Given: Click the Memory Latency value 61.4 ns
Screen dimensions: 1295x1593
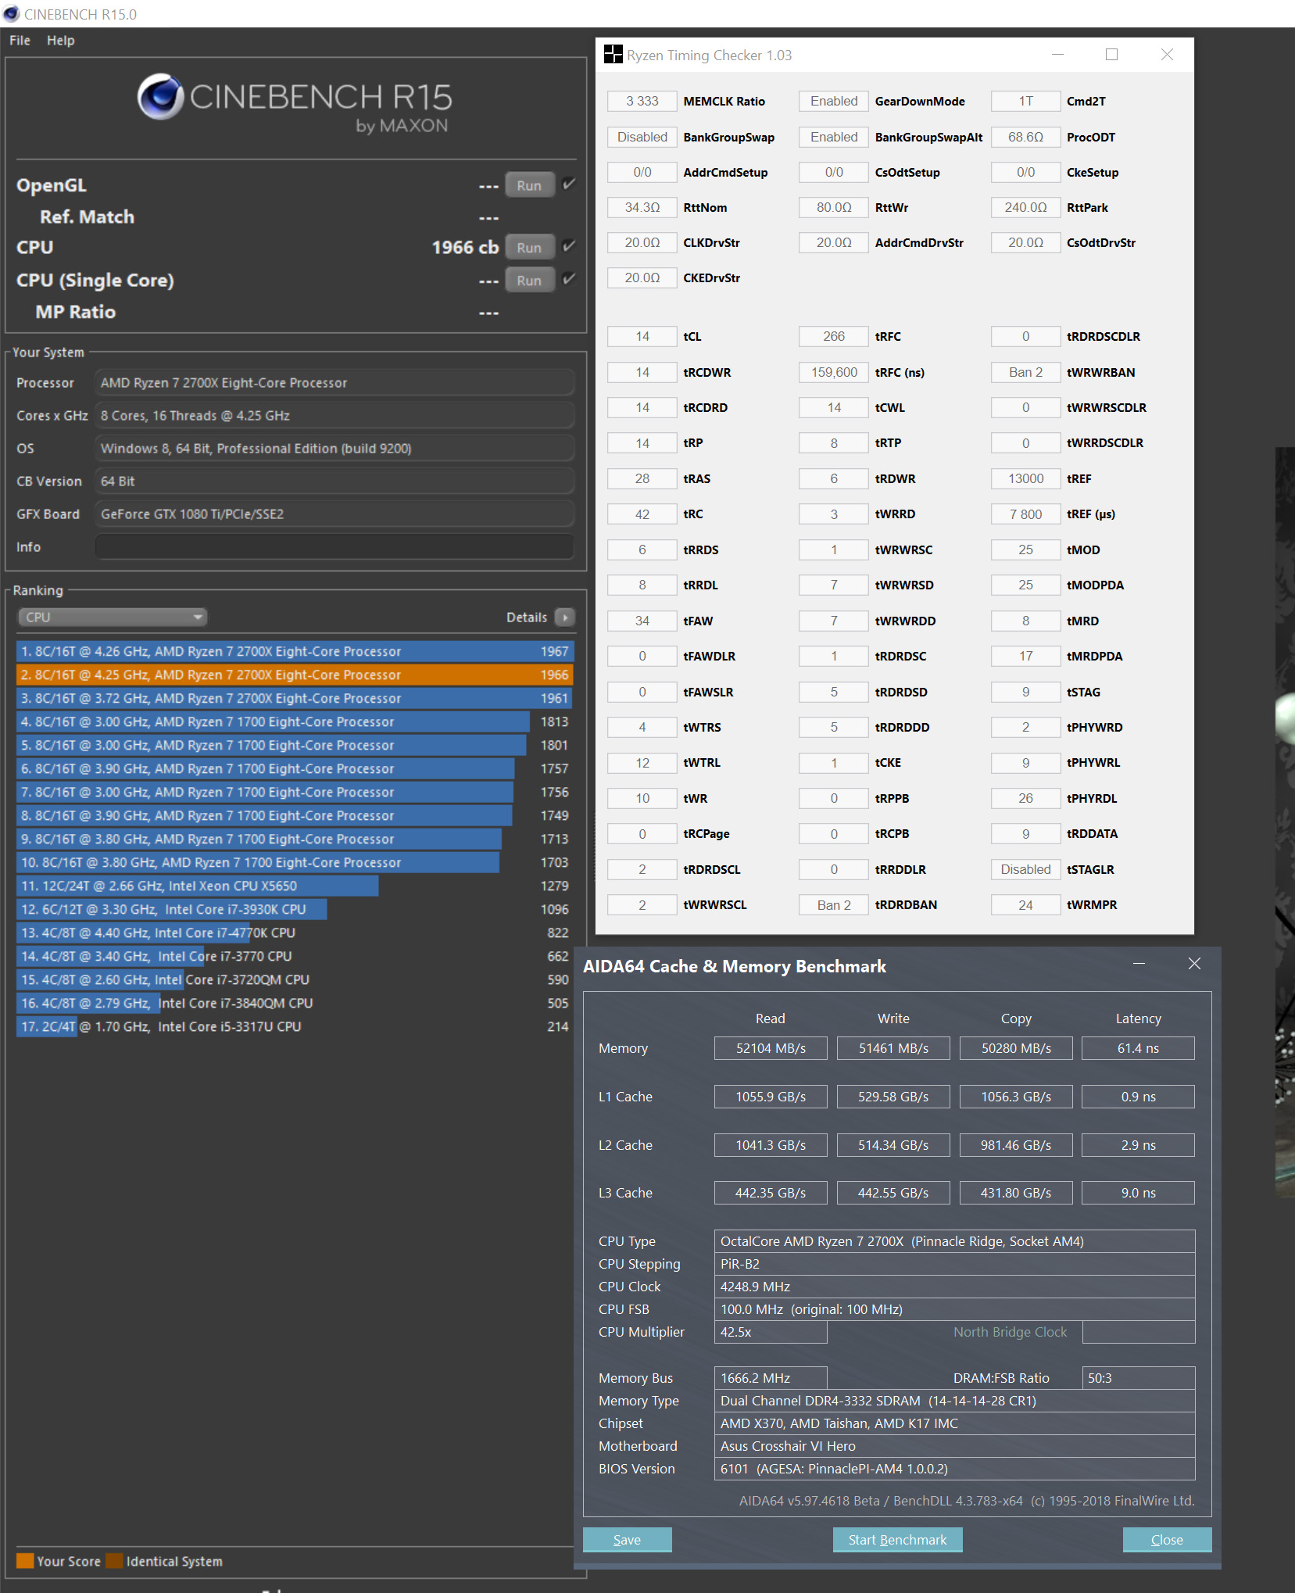Looking at the screenshot, I should pos(1138,1048).
